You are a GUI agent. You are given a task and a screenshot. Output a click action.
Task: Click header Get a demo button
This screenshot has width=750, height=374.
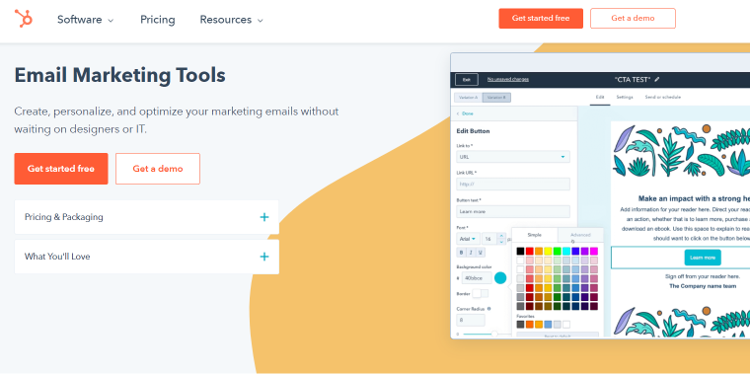click(633, 18)
